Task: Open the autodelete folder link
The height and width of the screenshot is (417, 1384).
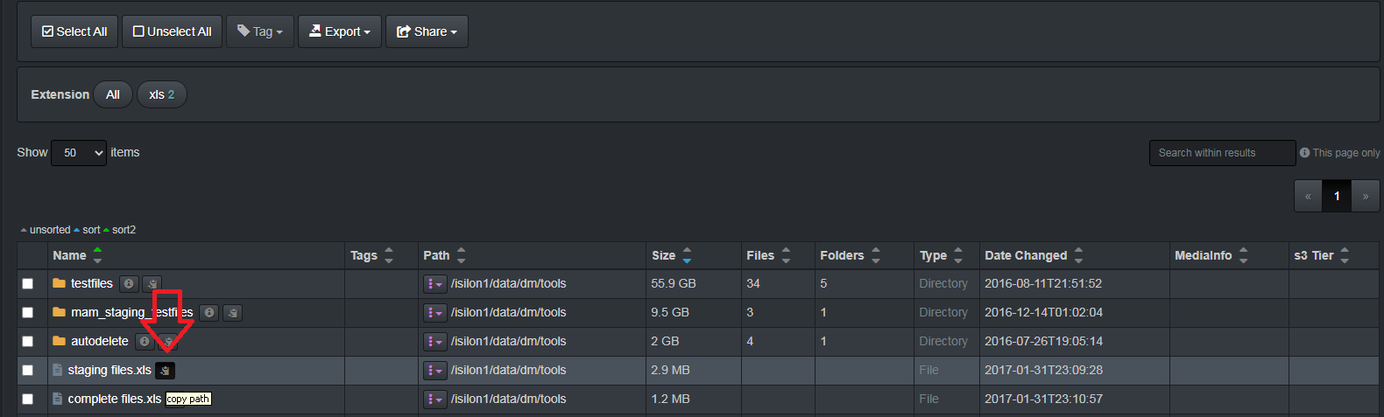Action: click(x=100, y=341)
